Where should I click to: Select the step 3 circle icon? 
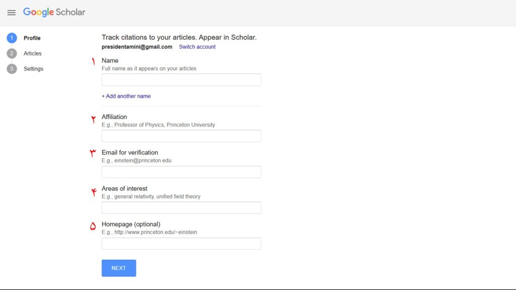click(12, 69)
